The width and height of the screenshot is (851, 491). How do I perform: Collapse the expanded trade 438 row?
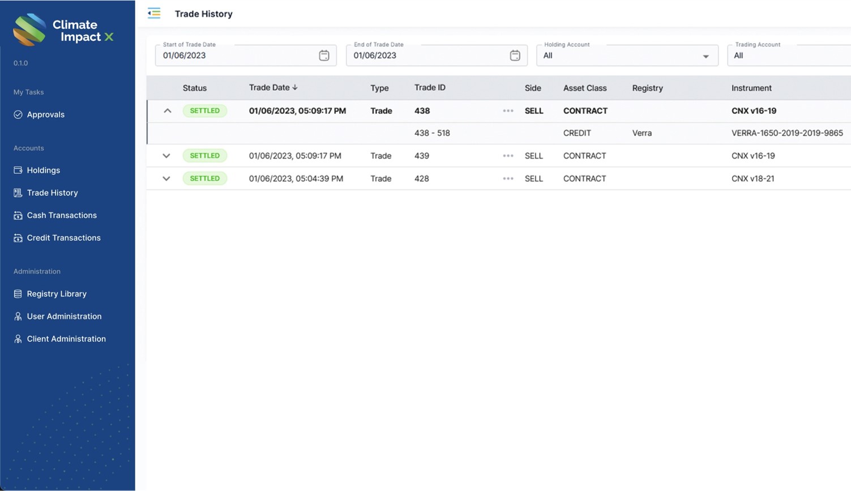(x=167, y=111)
